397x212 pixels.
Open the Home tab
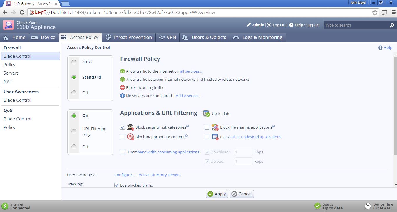(x=14, y=37)
